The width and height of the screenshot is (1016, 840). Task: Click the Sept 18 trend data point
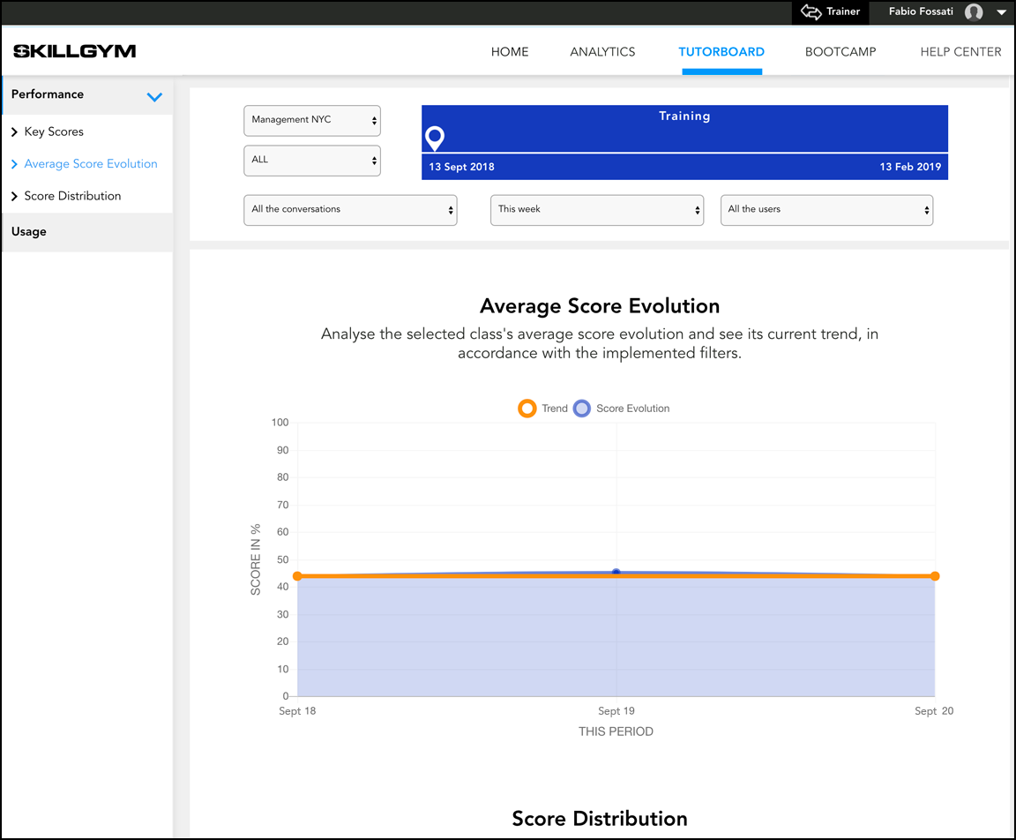tap(297, 576)
